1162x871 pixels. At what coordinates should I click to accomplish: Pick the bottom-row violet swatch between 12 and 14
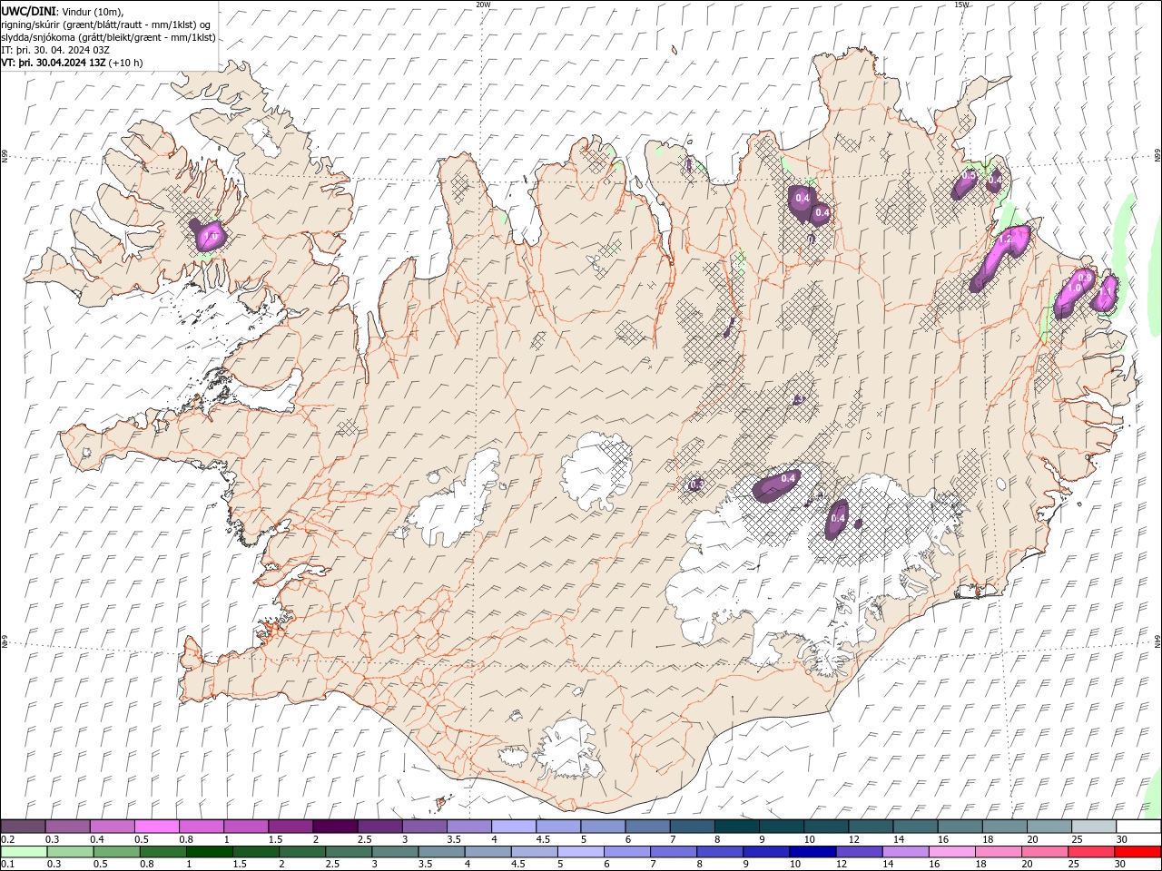[x=859, y=851]
